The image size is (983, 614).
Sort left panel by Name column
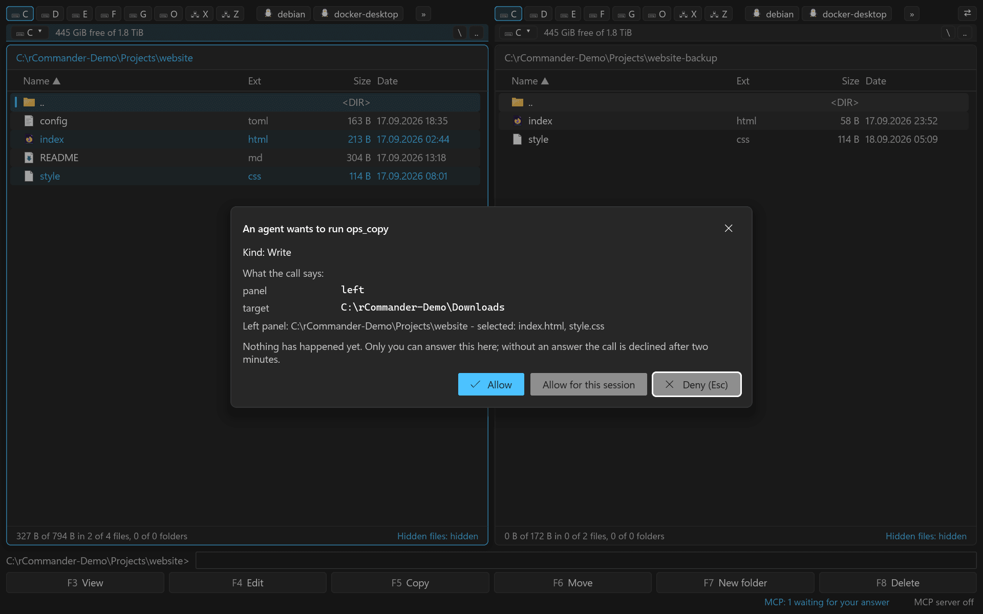tap(41, 81)
